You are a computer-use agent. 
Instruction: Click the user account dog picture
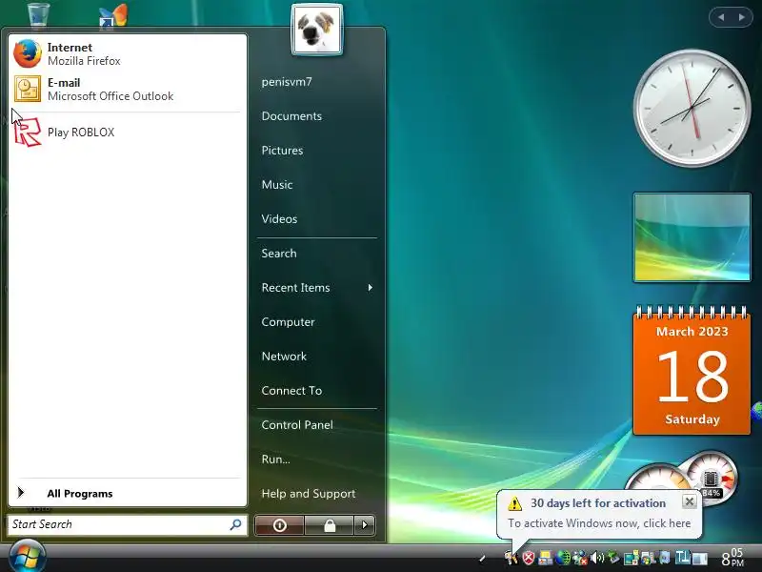(x=317, y=30)
